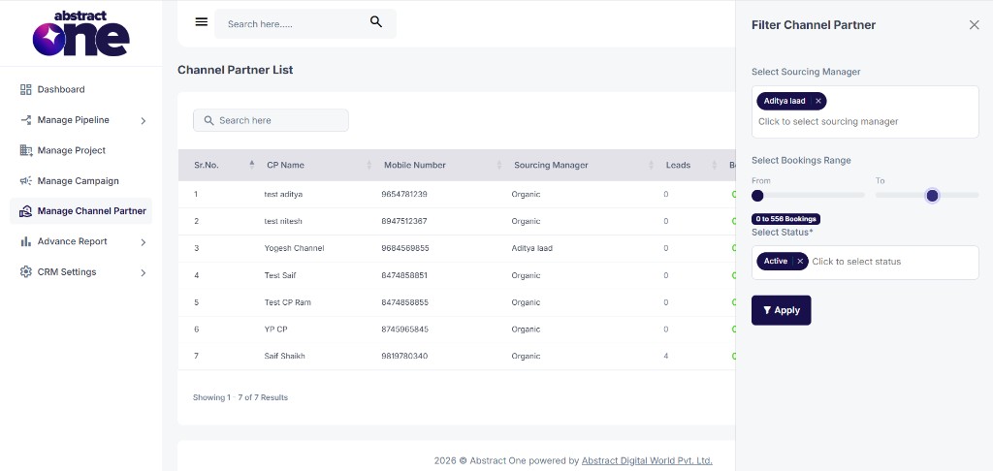Open Manage Pipeline menu item
Screen dimensions: 993x471
[x=74, y=119]
